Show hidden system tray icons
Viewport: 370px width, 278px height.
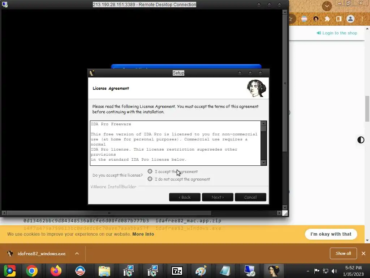(x=308, y=271)
